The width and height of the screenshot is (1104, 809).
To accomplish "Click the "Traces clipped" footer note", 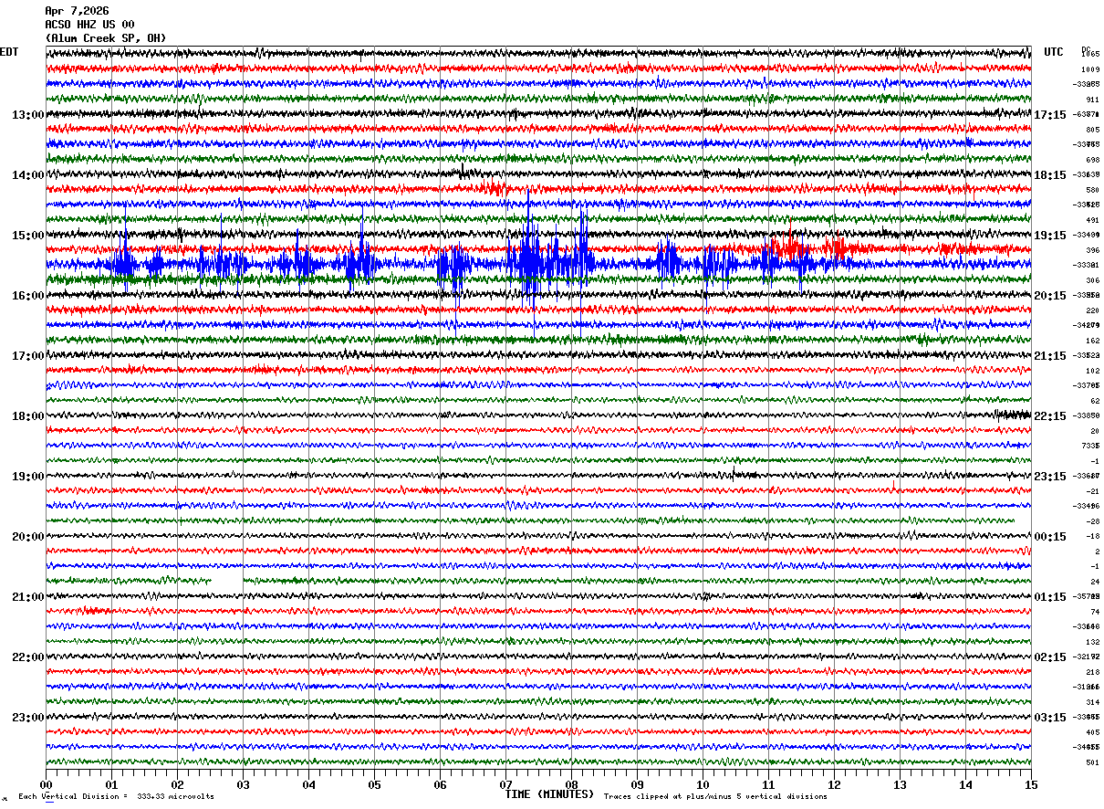I will click(x=715, y=796).
